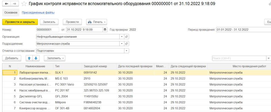Image resolution: width=271 pixels, height=112 pixels.
Task: Click the Добавить button
Action: click(x=11, y=58)
